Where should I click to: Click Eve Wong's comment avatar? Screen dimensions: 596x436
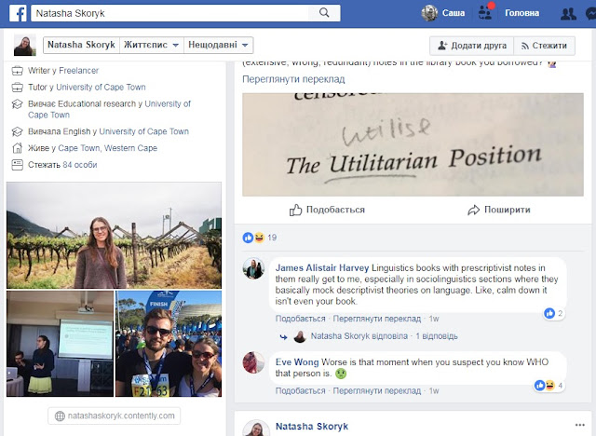253,362
